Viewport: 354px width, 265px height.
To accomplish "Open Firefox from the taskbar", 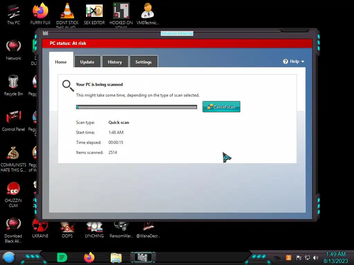I will 89,257.
